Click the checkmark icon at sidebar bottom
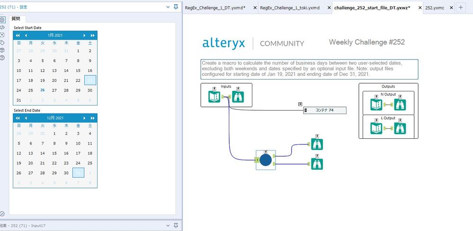This screenshot has width=473, height=231. [x=2, y=213]
